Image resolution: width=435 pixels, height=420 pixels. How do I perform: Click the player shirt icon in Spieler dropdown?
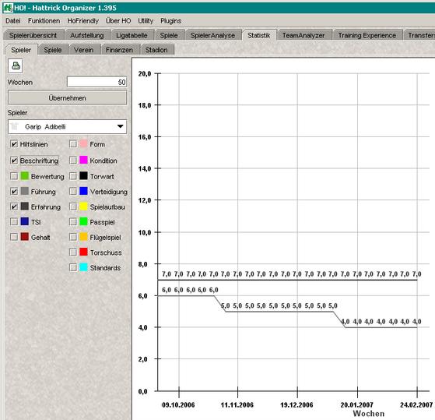(15, 127)
